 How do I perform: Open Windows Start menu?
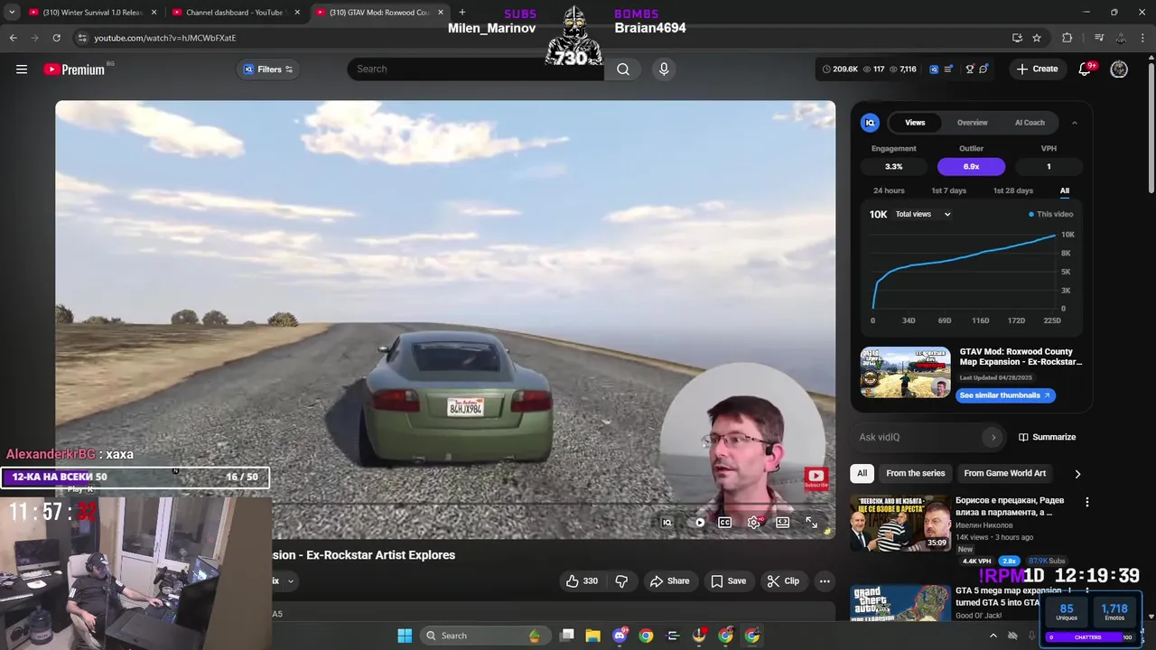[x=405, y=636]
